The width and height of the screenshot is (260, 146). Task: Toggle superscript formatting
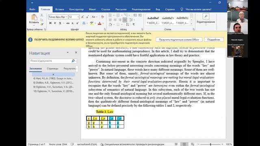tap(78, 23)
